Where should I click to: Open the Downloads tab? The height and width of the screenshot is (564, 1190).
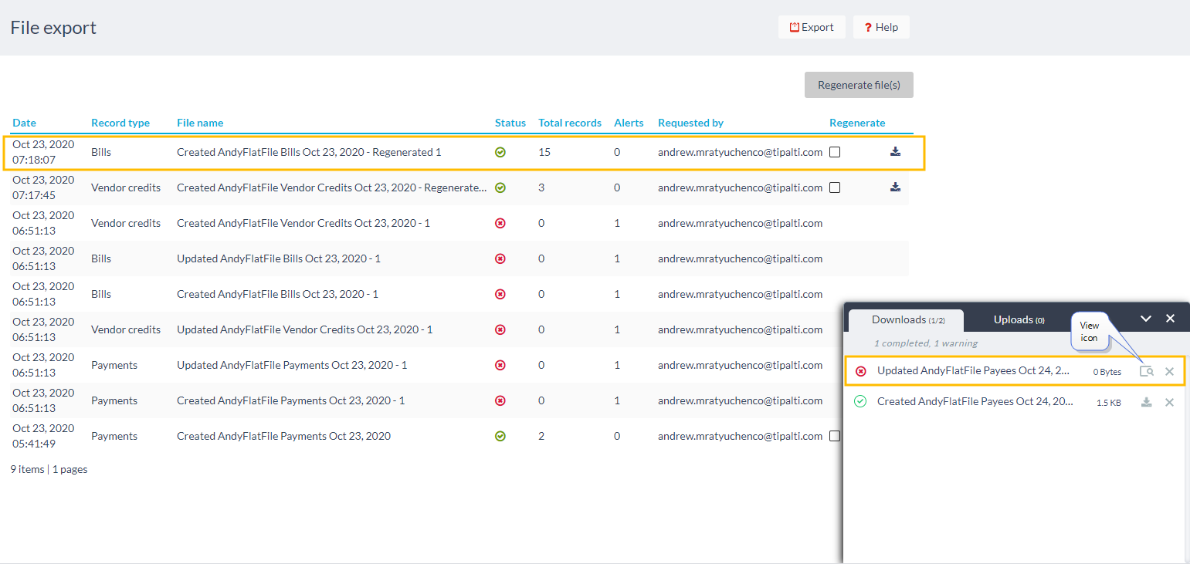[x=906, y=319]
